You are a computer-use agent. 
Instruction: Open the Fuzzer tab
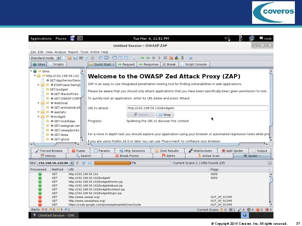78,151
